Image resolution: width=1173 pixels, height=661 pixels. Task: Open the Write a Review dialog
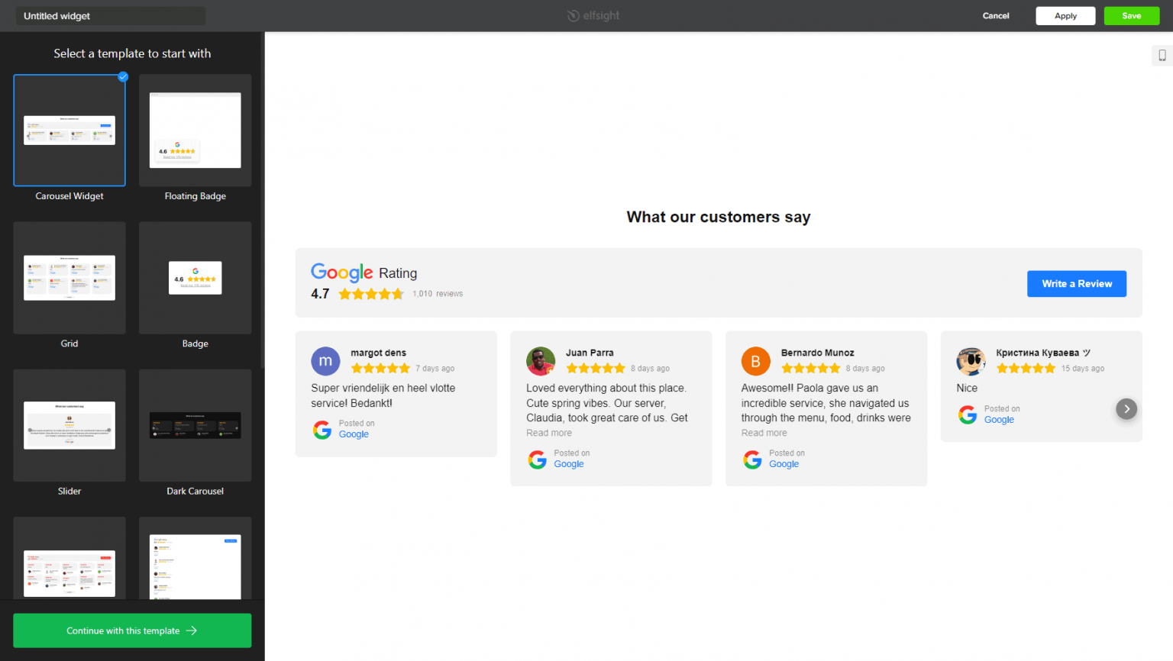click(x=1077, y=283)
